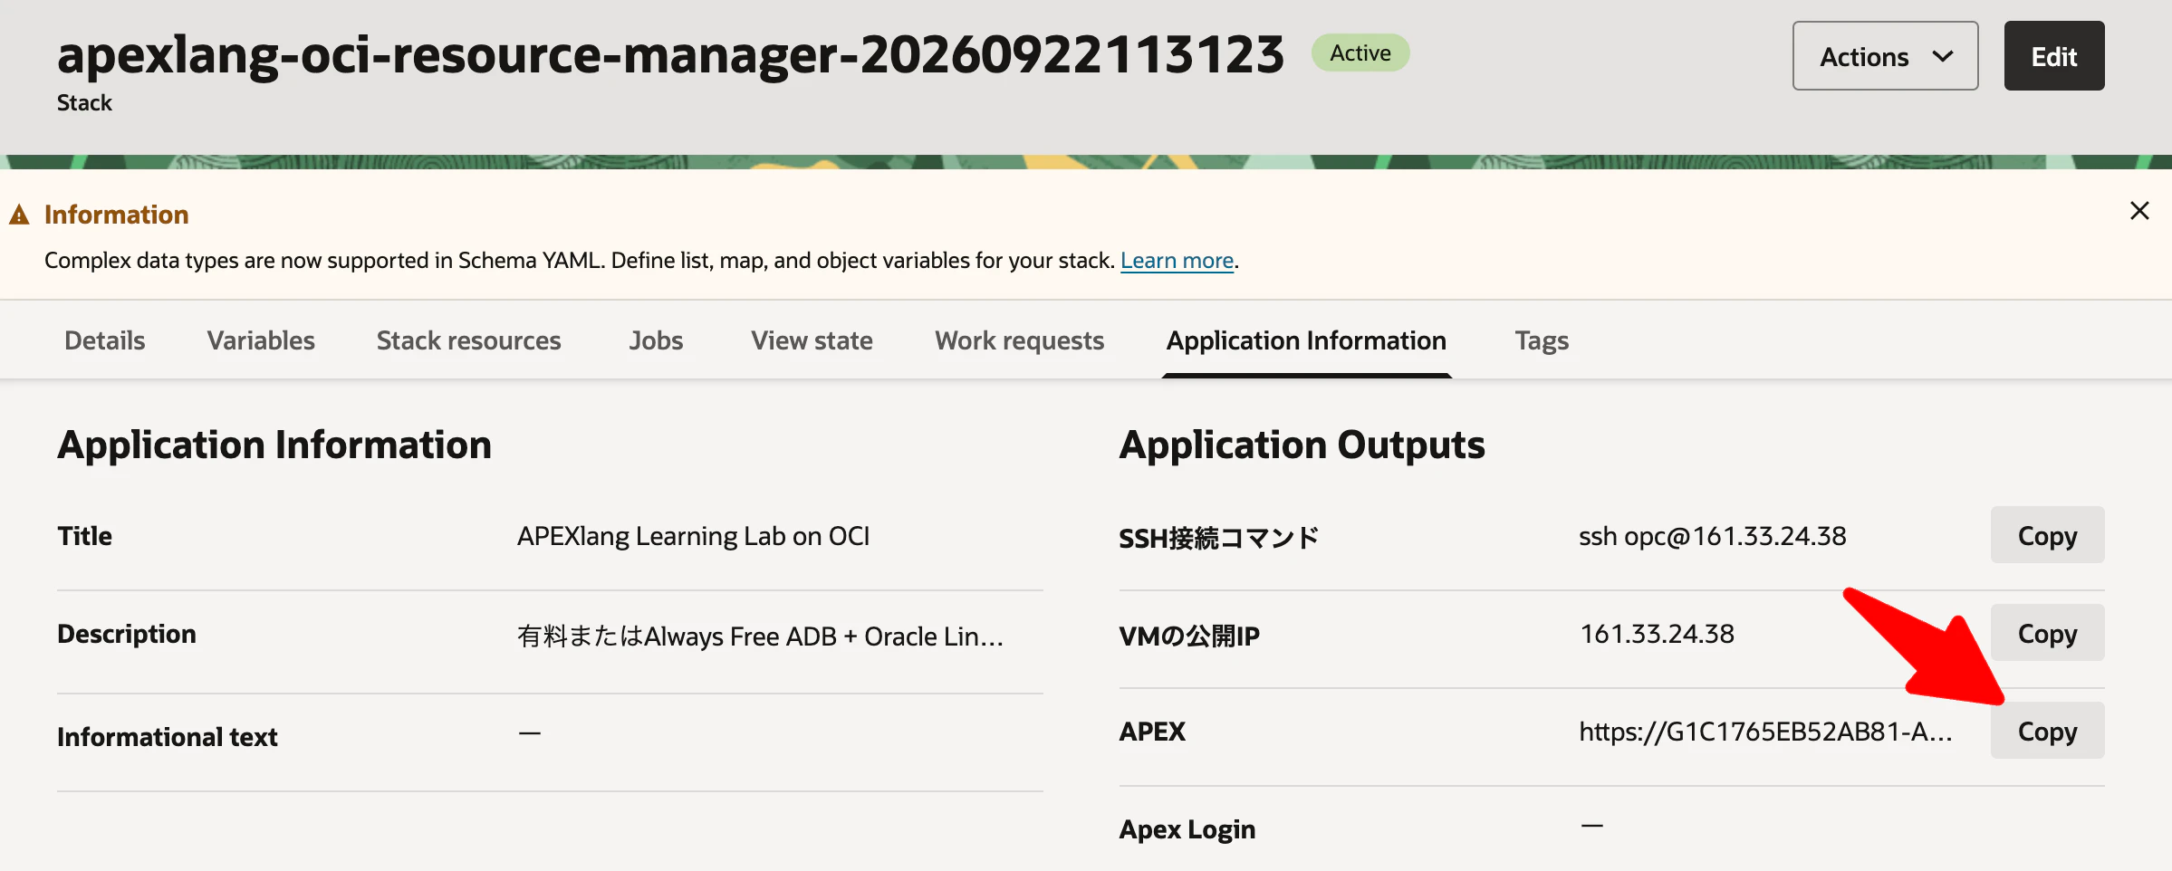Viewport: 2172px width, 871px height.
Task: Select the Application Information tab
Action: tap(1306, 340)
